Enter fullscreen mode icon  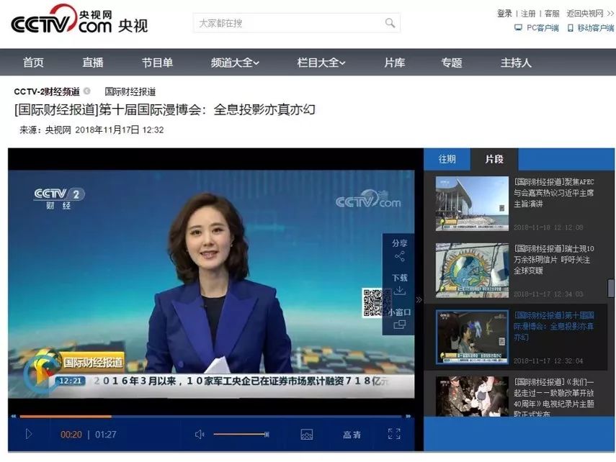point(394,434)
